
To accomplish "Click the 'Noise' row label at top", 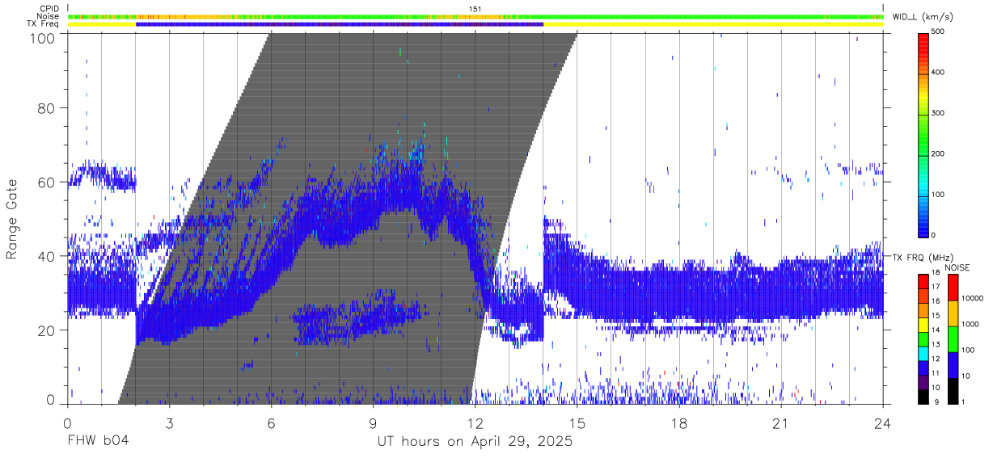I will (49, 16).
